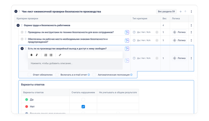Toggle italic formatting in the description editor

pos(37,55)
